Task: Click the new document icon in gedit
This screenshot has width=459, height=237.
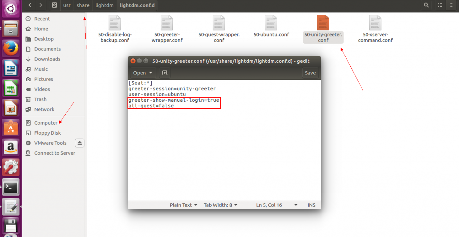Action: [x=165, y=73]
